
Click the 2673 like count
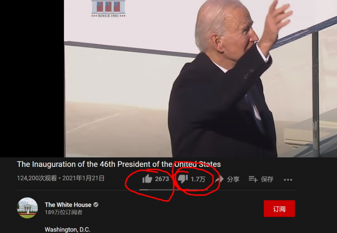click(162, 179)
